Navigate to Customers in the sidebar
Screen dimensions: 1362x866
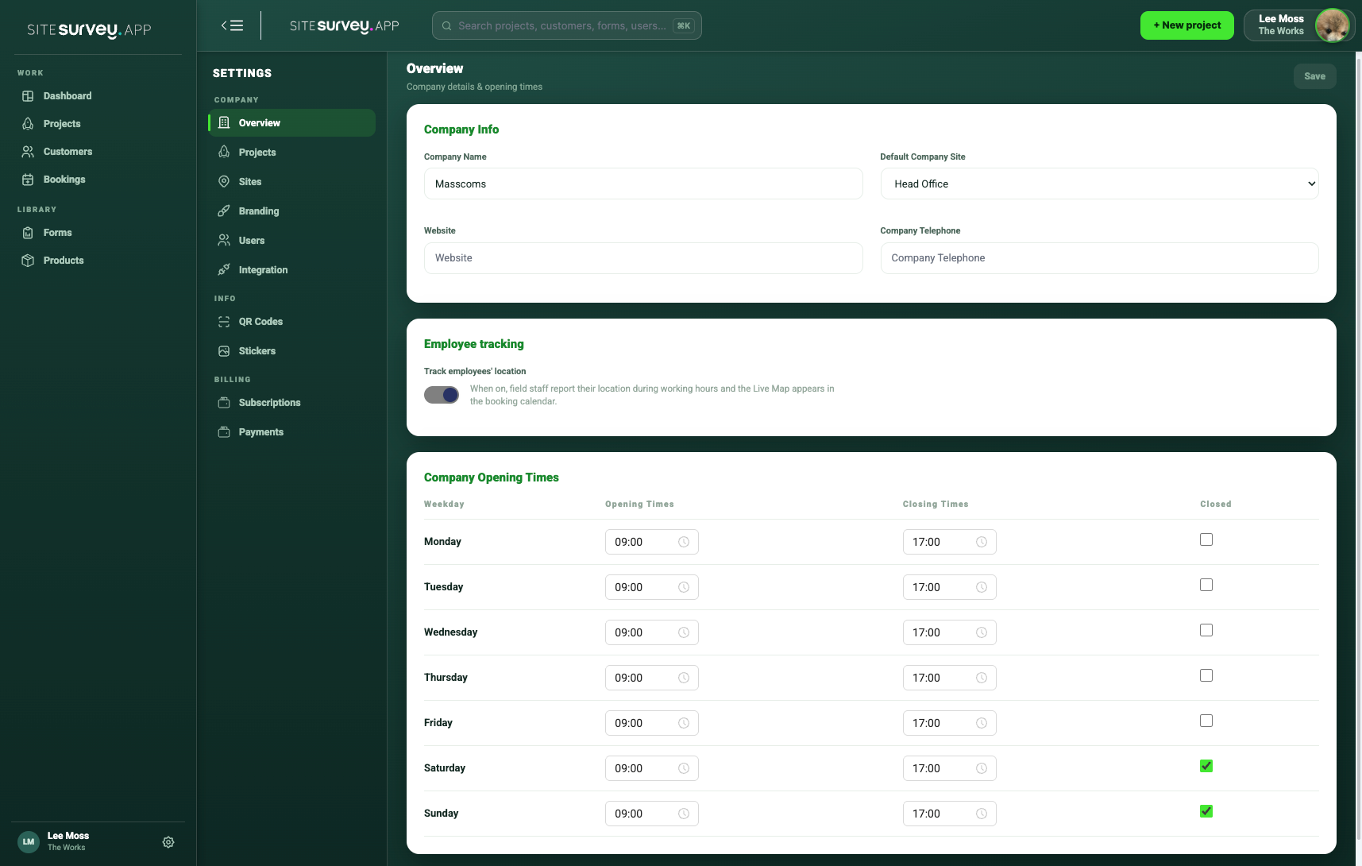click(x=98, y=152)
